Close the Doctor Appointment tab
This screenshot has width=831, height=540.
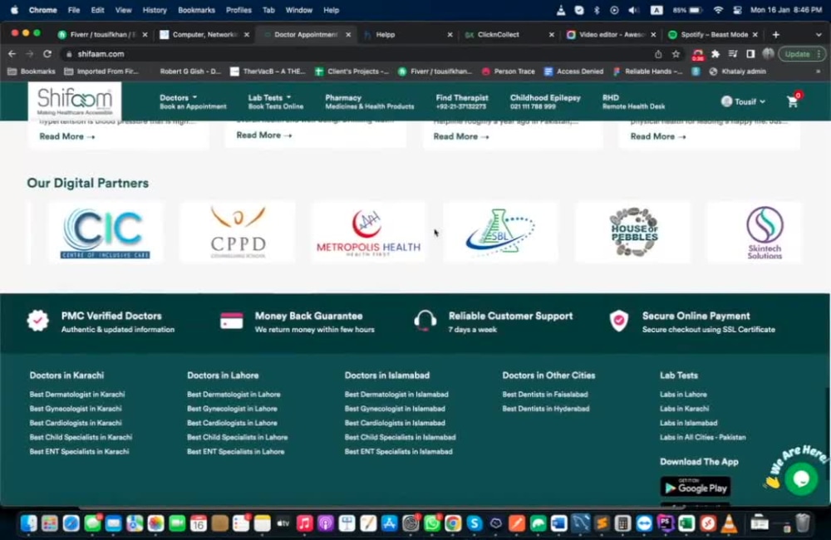click(x=348, y=34)
